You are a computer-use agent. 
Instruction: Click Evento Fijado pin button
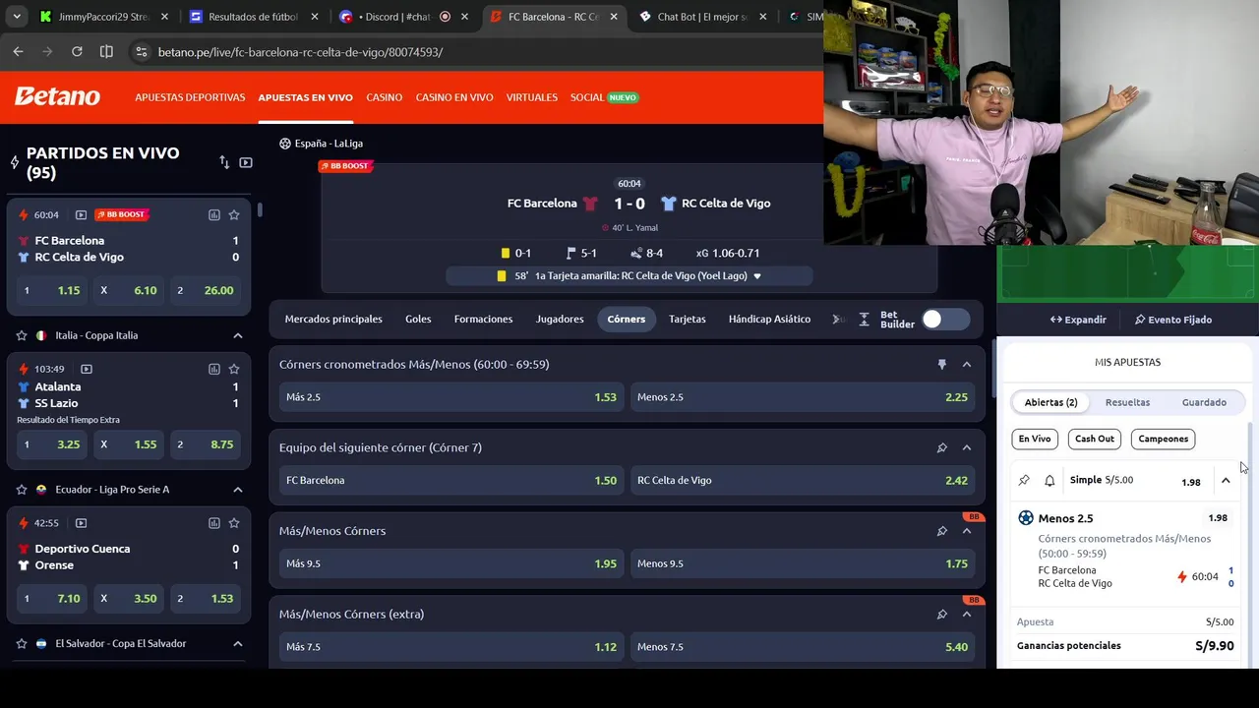click(1172, 320)
